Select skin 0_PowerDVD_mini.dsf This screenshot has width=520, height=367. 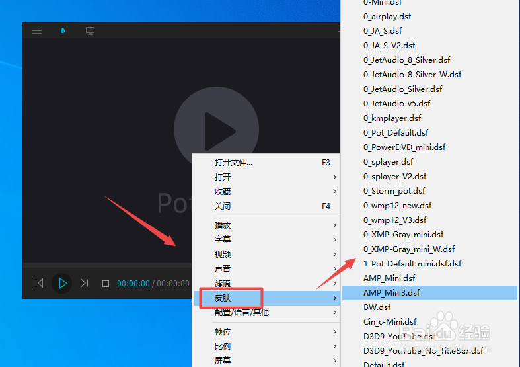click(x=429, y=147)
